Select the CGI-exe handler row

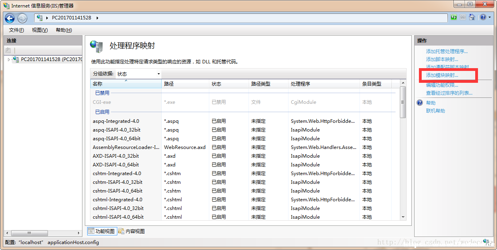tap(243, 102)
